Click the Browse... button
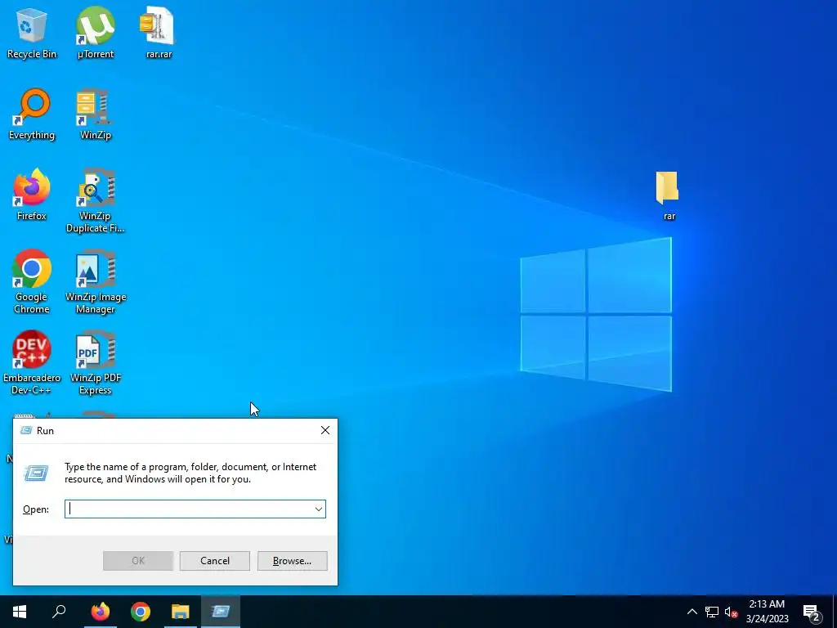Viewport: 837px width, 628px height. pos(292,561)
